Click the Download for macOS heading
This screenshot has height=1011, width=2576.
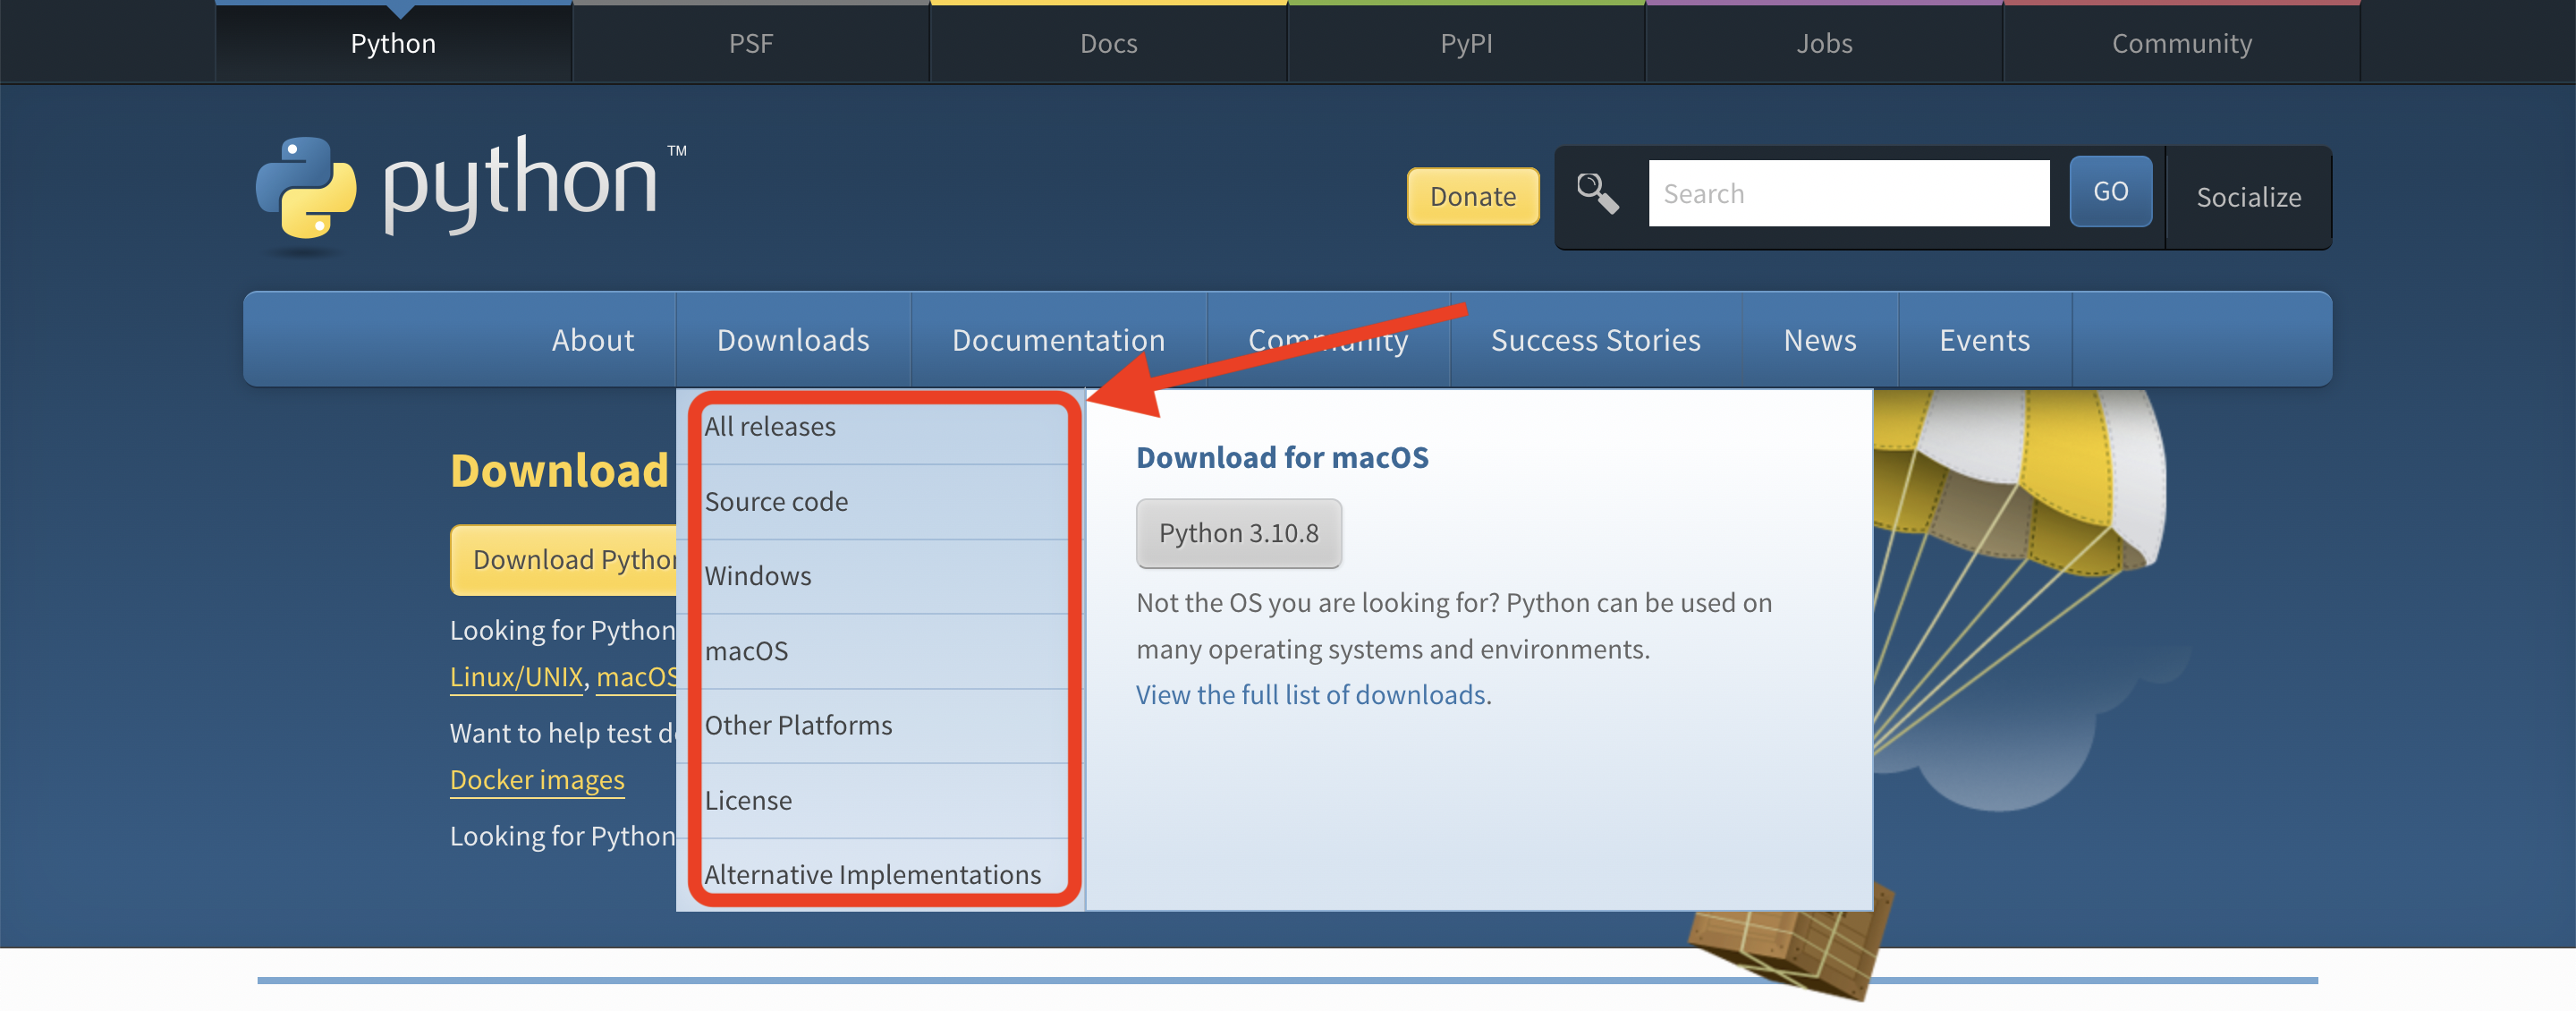(x=1282, y=457)
